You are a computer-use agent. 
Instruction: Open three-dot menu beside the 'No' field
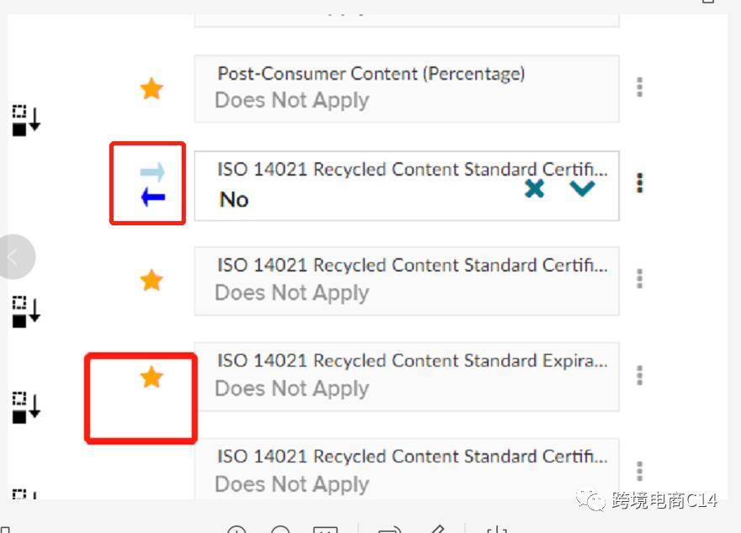tap(640, 182)
